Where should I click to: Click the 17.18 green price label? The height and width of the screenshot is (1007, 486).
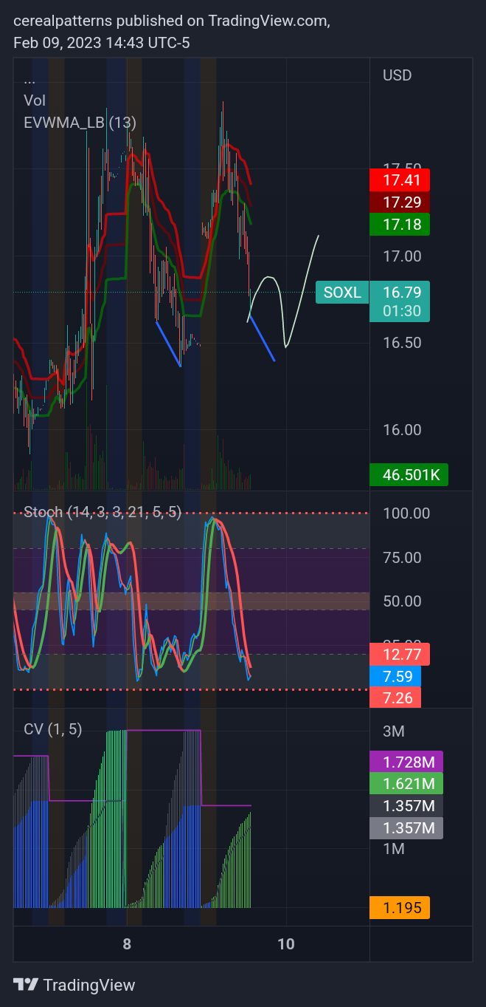tap(400, 224)
